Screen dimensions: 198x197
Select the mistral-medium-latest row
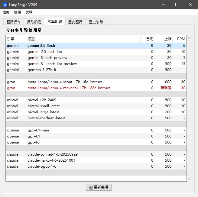pyautogui.click(x=96, y=118)
